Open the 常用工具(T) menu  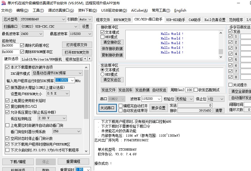coord(161,10)
